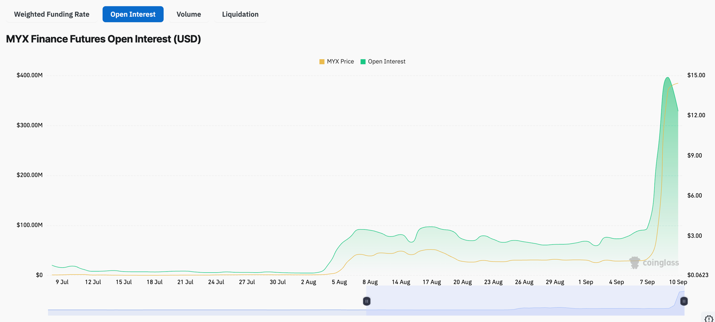This screenshot has width=715, height=322.
Task: Click the yellow MYX Price legend square
Action: [x=322, y=62]
